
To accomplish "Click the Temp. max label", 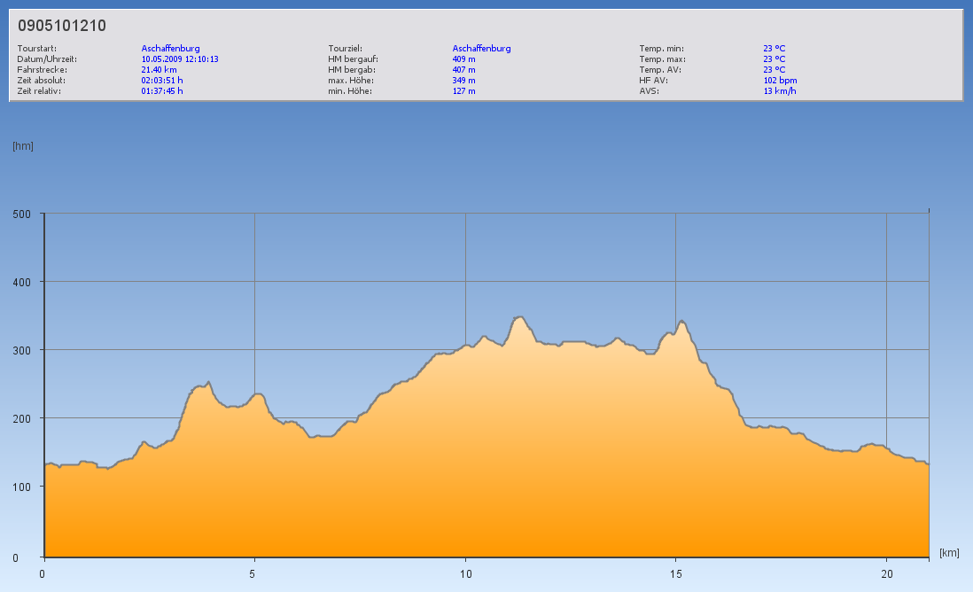I will pos(662,59).
